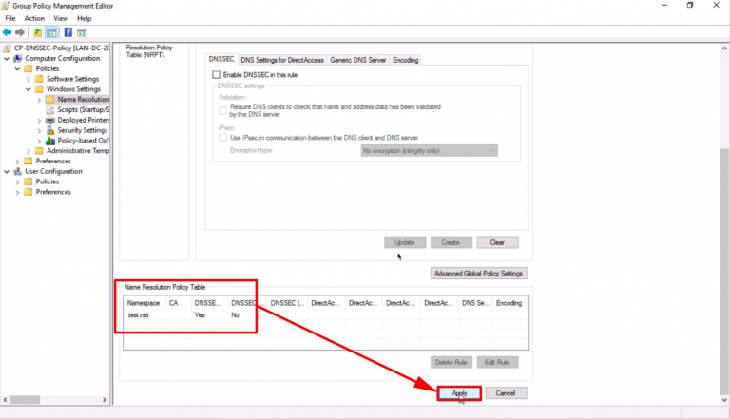Image resolution: width=730 pixels, height=419 pixels.
Task: Select the Scripts (Startup/Shutdown) node
Action: (x=82, y=109)
